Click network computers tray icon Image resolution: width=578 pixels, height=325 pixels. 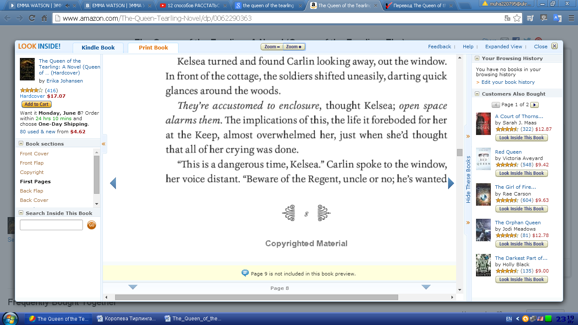pos(534,319)
